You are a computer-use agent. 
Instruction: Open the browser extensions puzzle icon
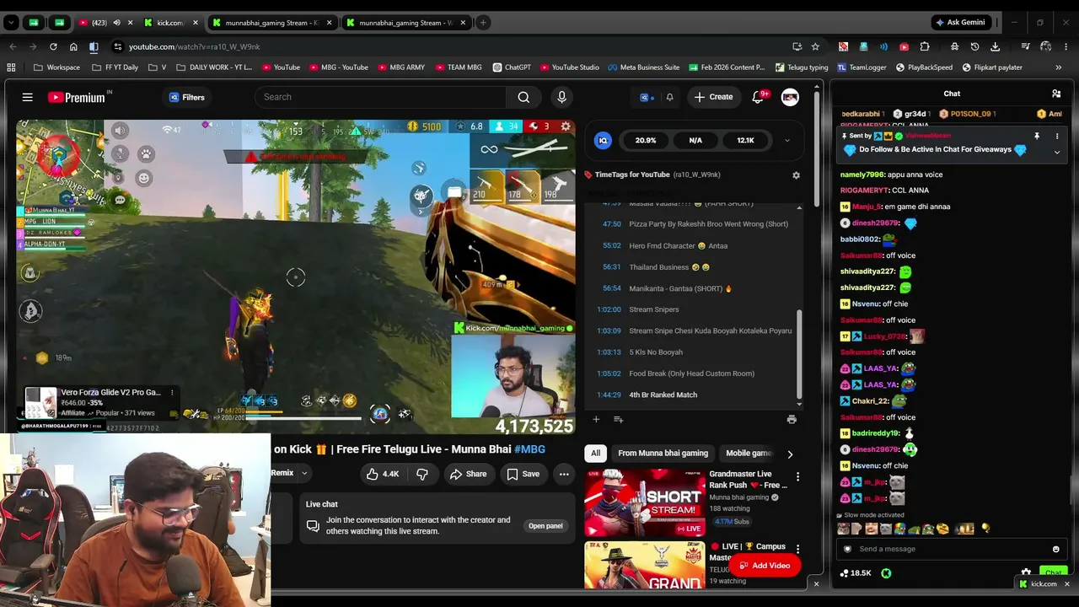[925, 46]
